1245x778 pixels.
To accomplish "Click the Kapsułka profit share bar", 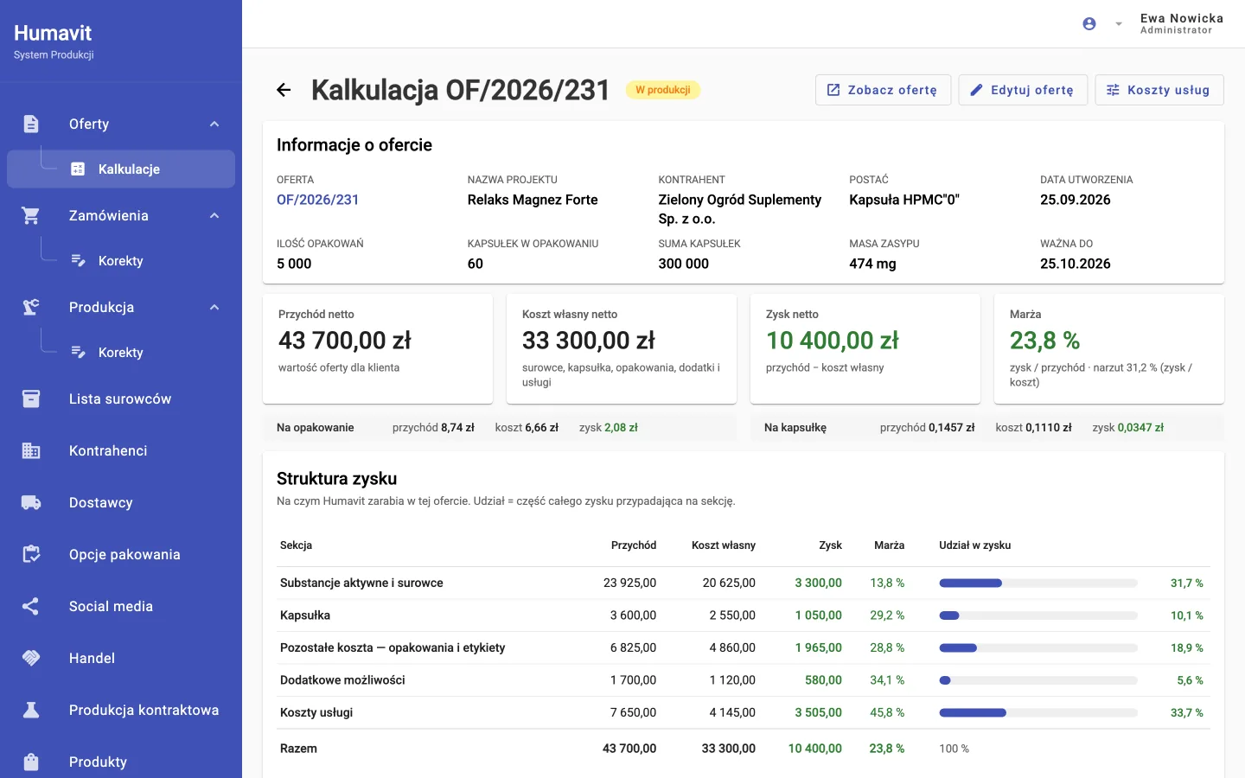I will pos(1038,615).
